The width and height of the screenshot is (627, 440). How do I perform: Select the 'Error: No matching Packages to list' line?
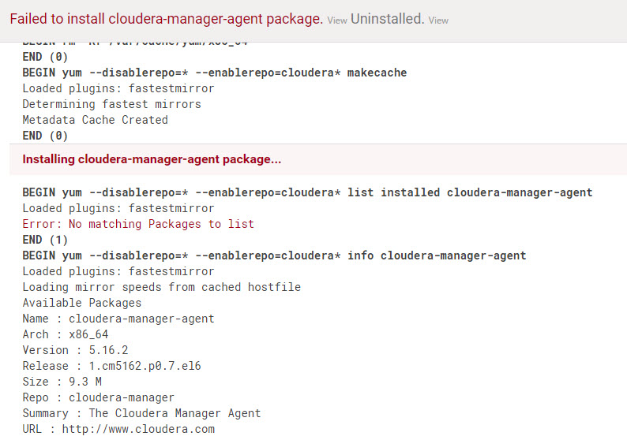[138, 224]
